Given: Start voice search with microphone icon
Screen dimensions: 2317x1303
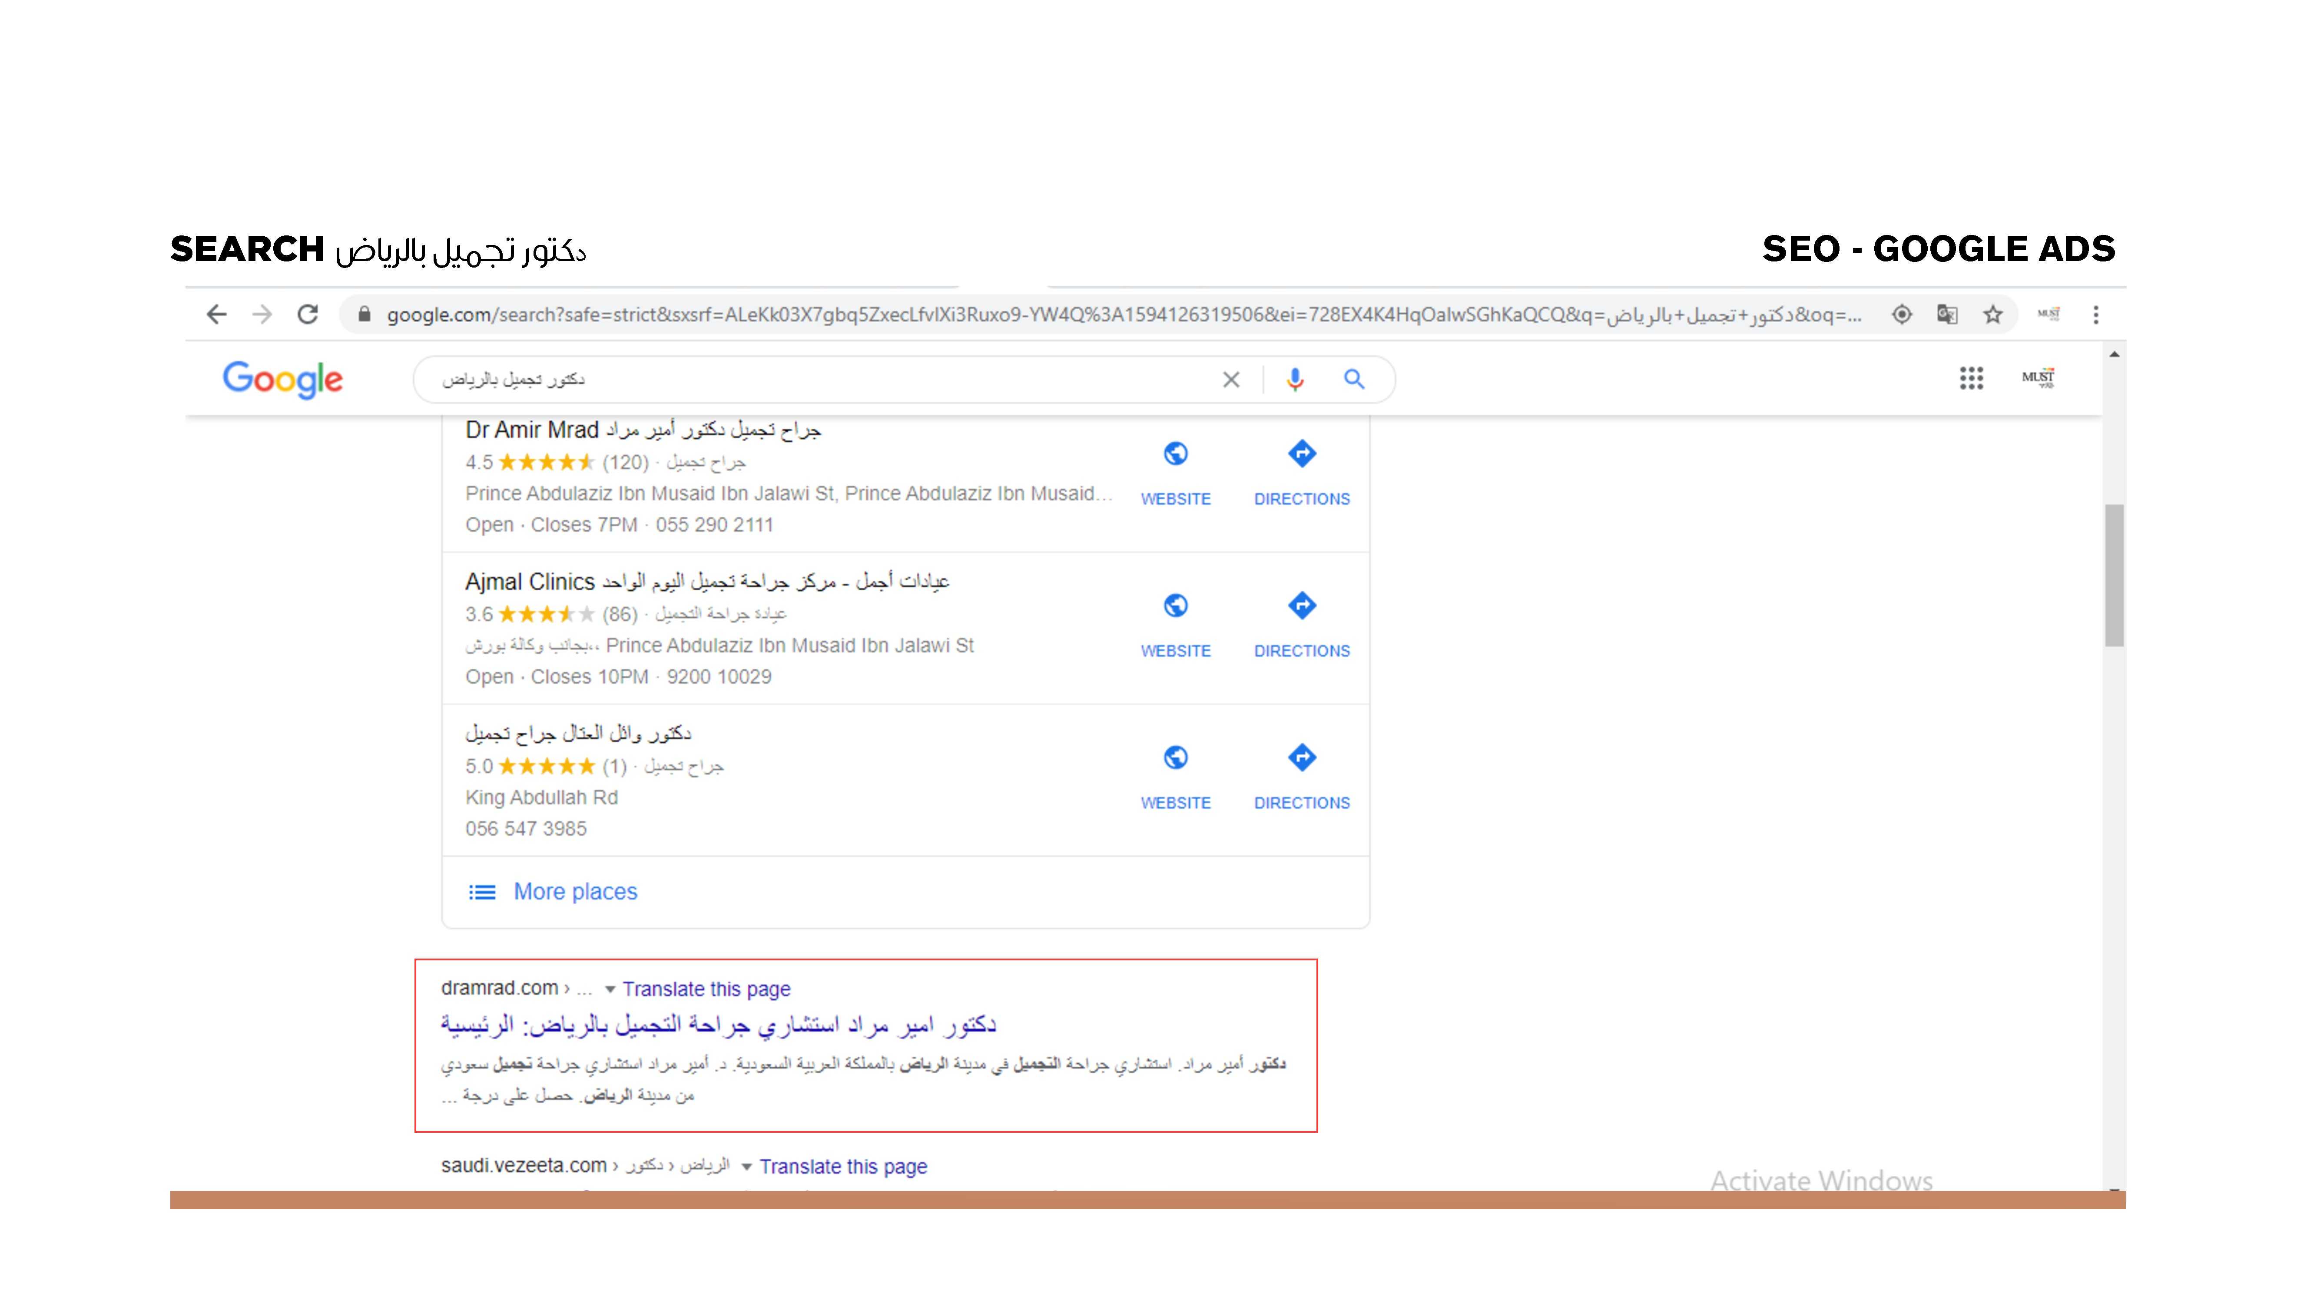Looking at the screenshot, I should click(x=1294, y=380).
